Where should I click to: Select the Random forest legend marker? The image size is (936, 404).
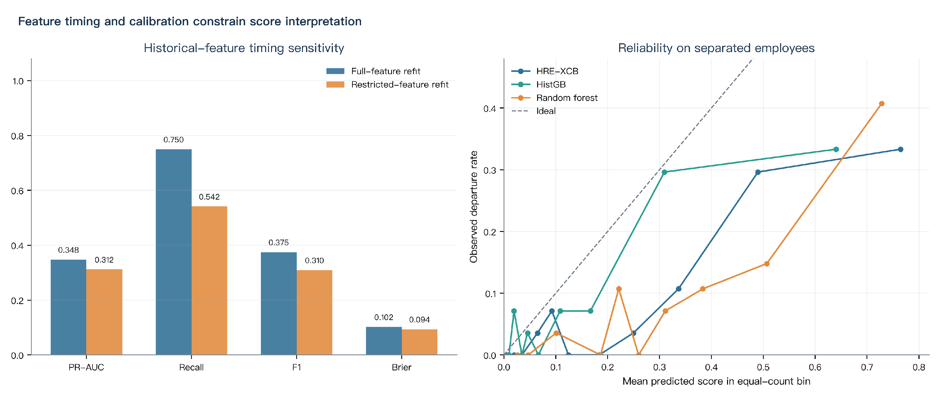point(521,98)
